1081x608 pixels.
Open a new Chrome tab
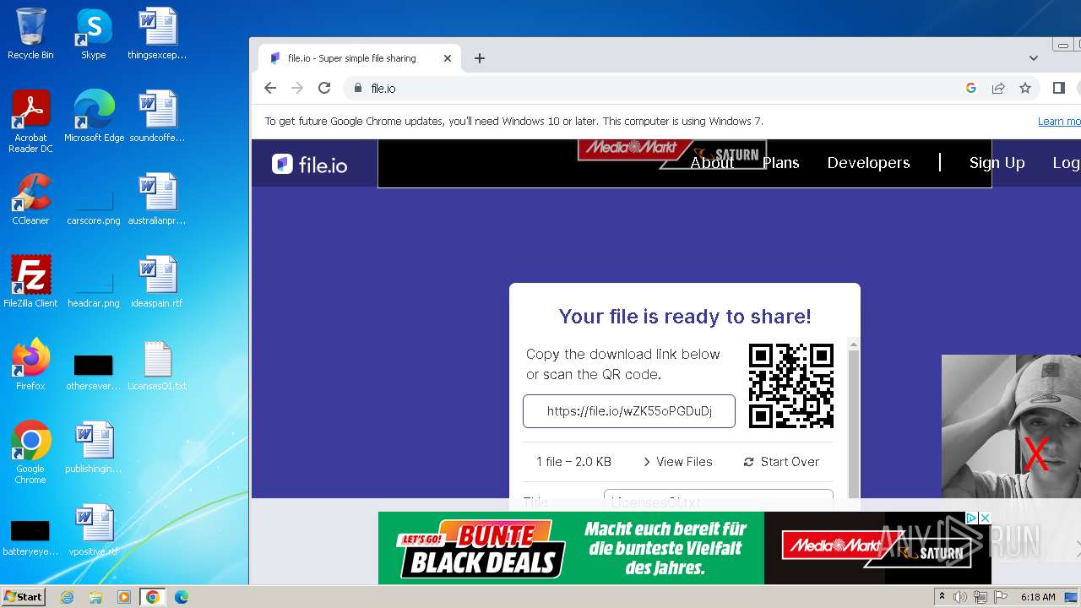(480, 58)
